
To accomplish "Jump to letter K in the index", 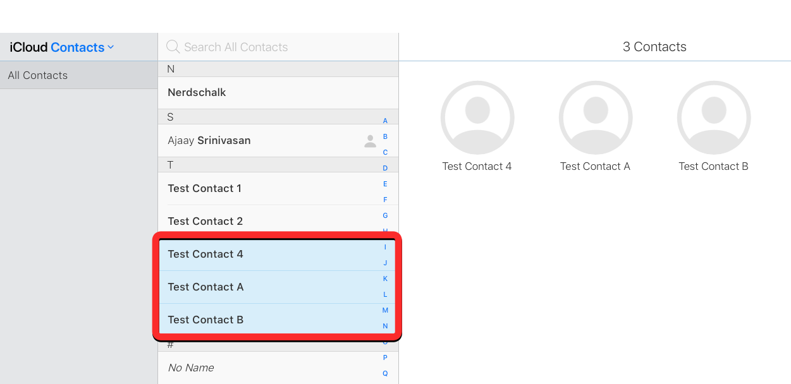I will [385, 279].
